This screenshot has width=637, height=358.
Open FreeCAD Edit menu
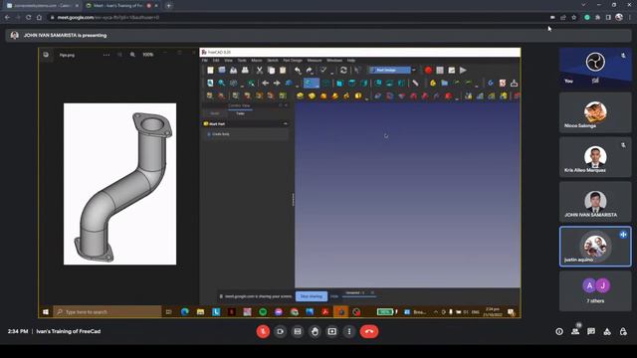216,60
